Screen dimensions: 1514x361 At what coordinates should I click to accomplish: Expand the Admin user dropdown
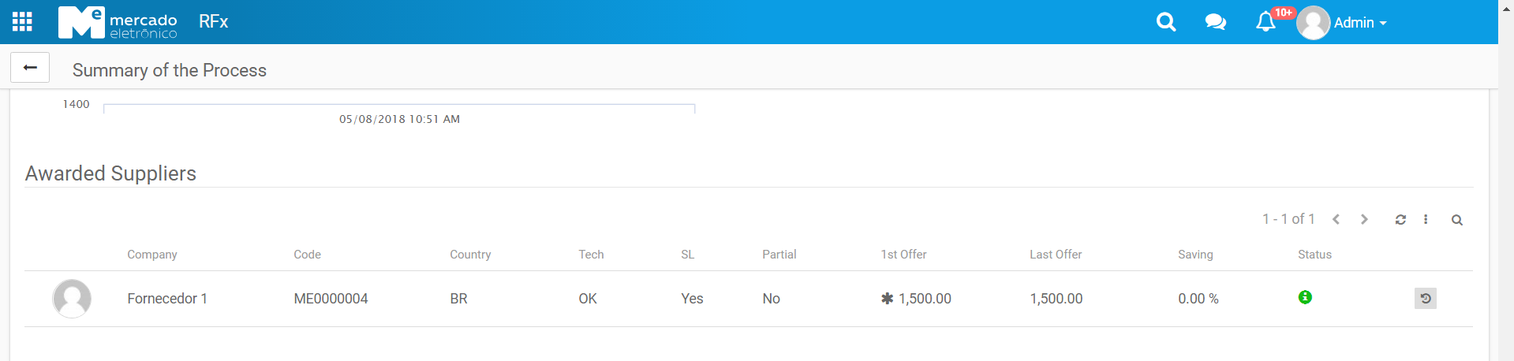coord(1360,23)
